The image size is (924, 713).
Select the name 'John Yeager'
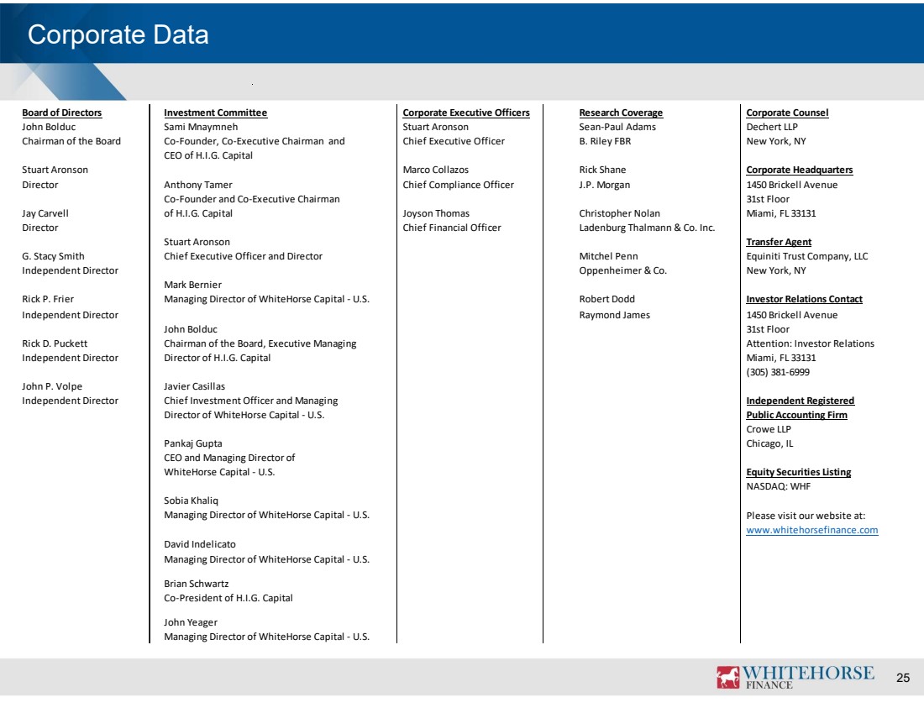(x=191, y=623)
